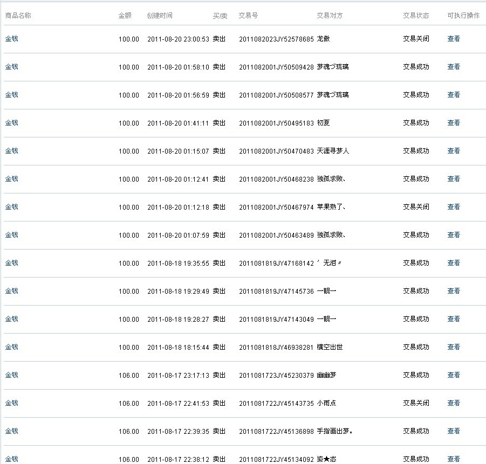Viewport: 486px width, 464px height.
Task: Click the 交易状态 column header
Action: [x=416, y=16]
